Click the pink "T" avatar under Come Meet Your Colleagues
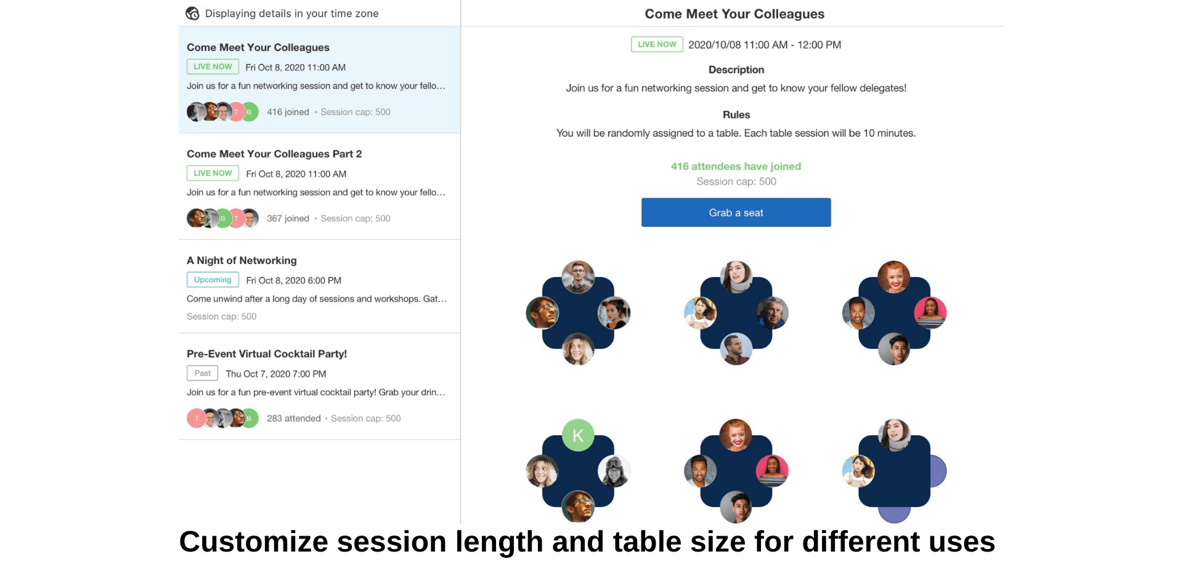This screenshot has width=1183, height=562. click(237, 112)
